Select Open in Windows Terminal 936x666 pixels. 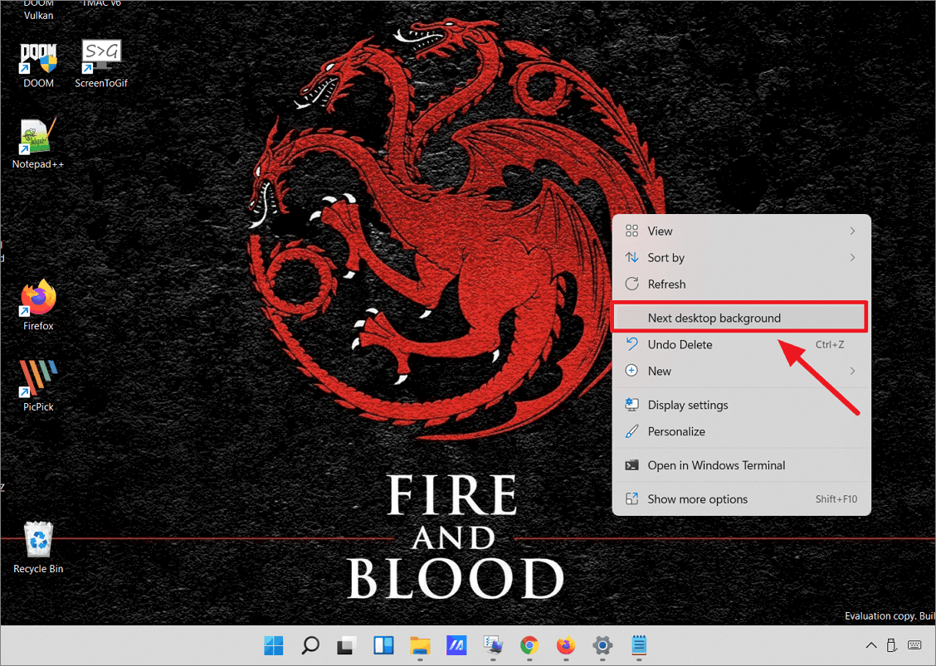point(741,465)
